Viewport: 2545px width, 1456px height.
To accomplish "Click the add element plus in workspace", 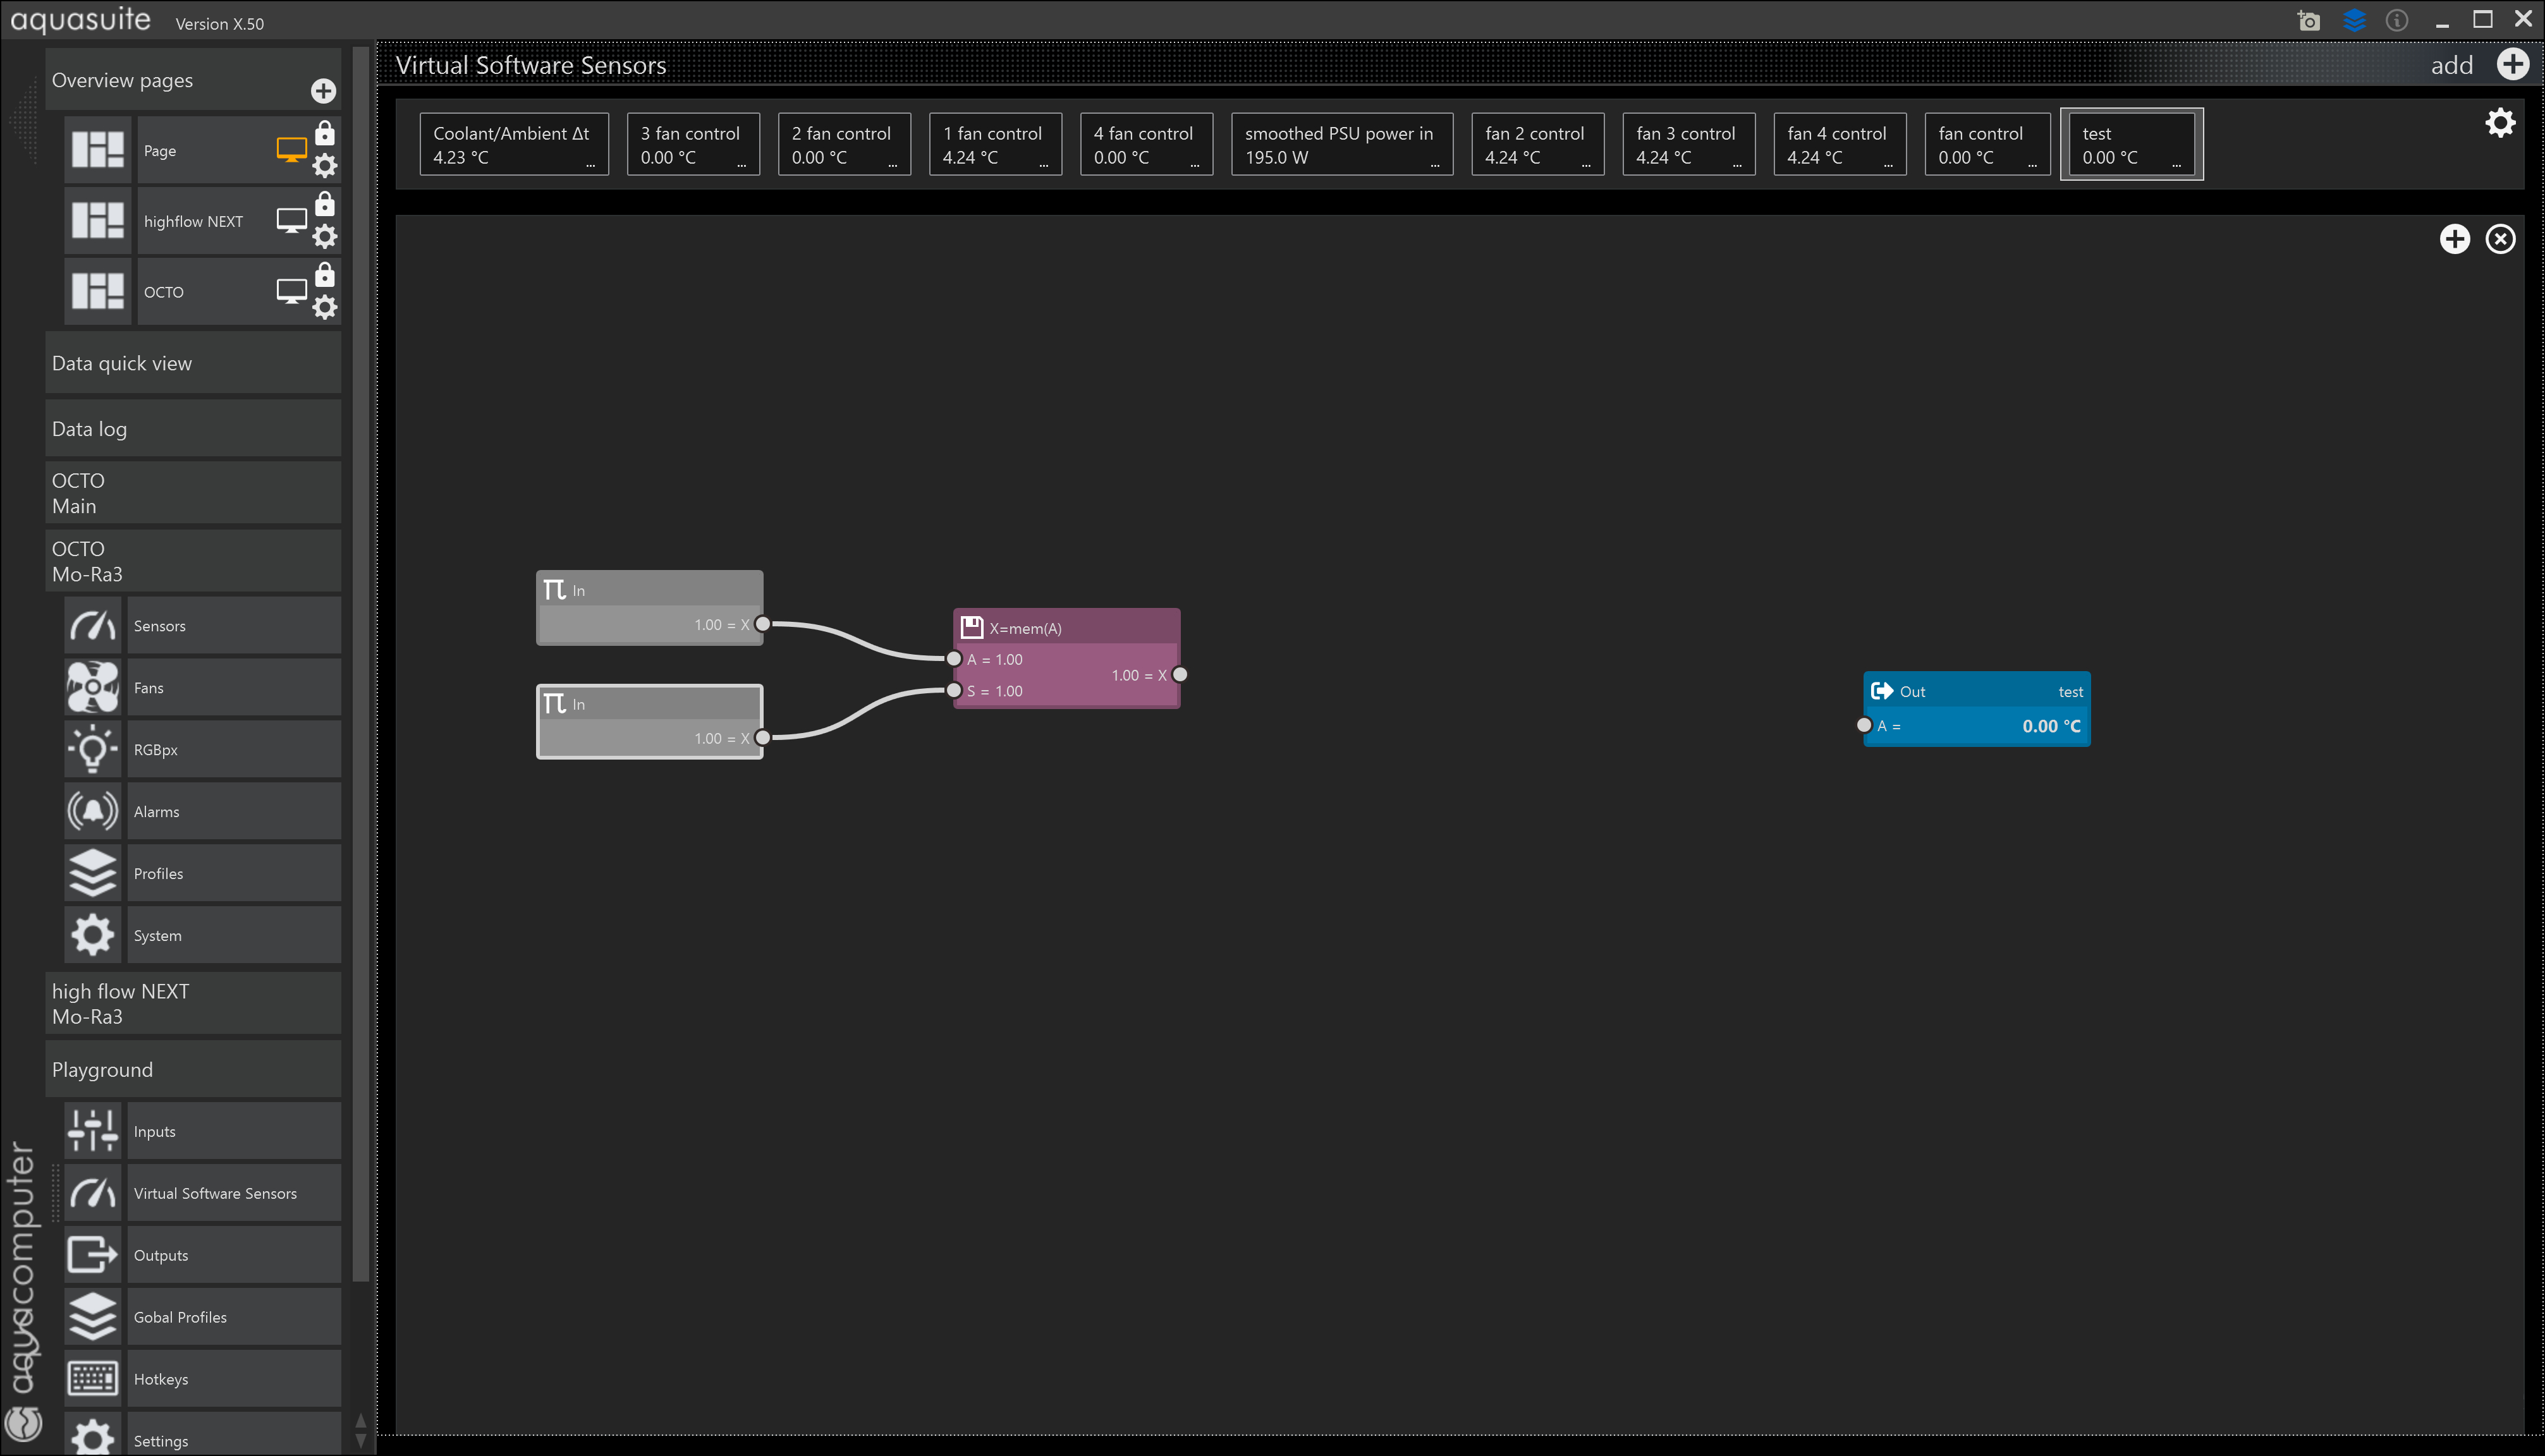I will 2454,239.
